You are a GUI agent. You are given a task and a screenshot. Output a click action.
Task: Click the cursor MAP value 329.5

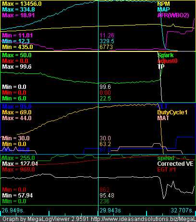(107, 41)
